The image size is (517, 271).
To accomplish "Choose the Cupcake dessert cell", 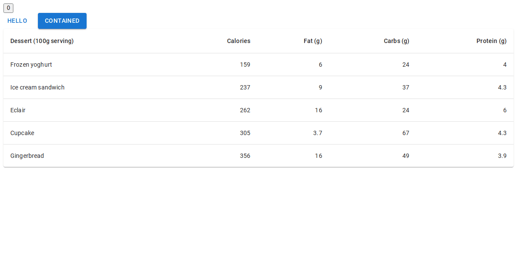I will pyautogui.click(x=22, y=133).
